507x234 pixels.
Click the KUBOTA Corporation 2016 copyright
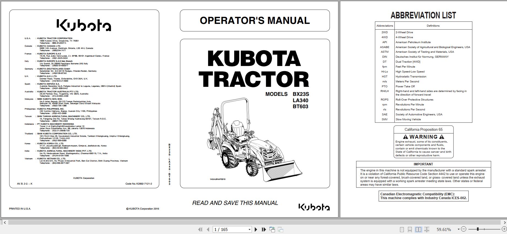point(142,209)
